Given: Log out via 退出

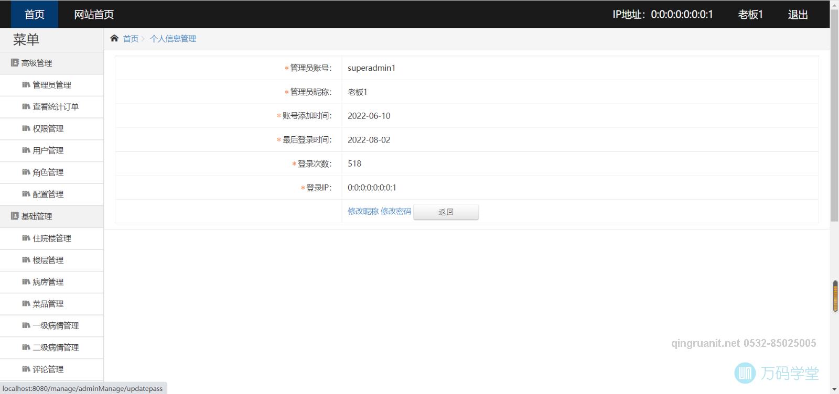Looking at the screenshot, I should click(x=798, y=15).
